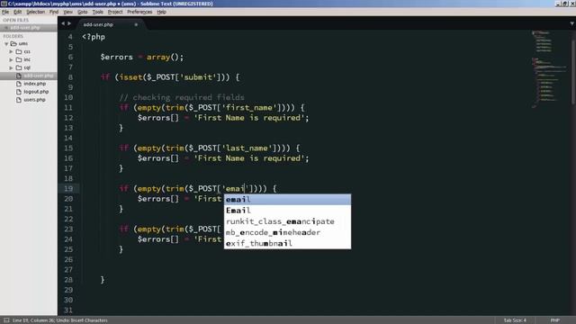
Task: Click the inc folder icon
Action: tap(19, 60)
